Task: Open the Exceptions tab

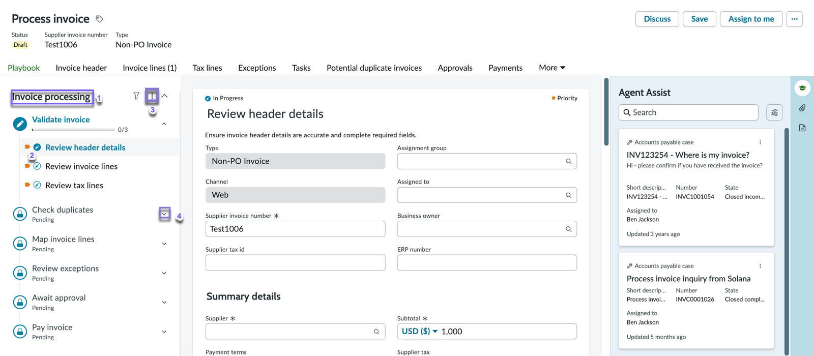Action: point(257,68)
